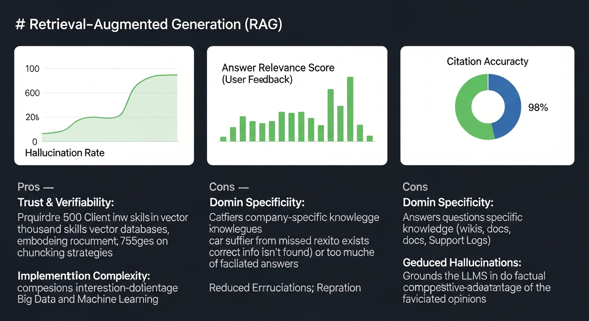
Task: Select the "faviciated opinions" text line
Action: click(444, 299)
